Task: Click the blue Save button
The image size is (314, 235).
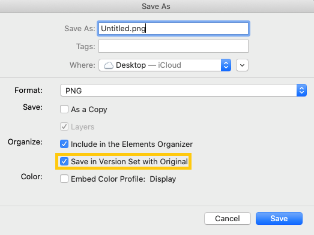Action: (x=279, y=218)
